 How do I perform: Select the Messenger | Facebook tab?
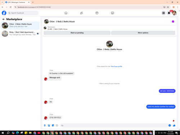(x=17, y=2)
